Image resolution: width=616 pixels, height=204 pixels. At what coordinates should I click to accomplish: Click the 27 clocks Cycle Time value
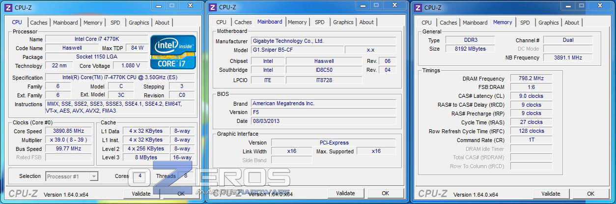531,122
